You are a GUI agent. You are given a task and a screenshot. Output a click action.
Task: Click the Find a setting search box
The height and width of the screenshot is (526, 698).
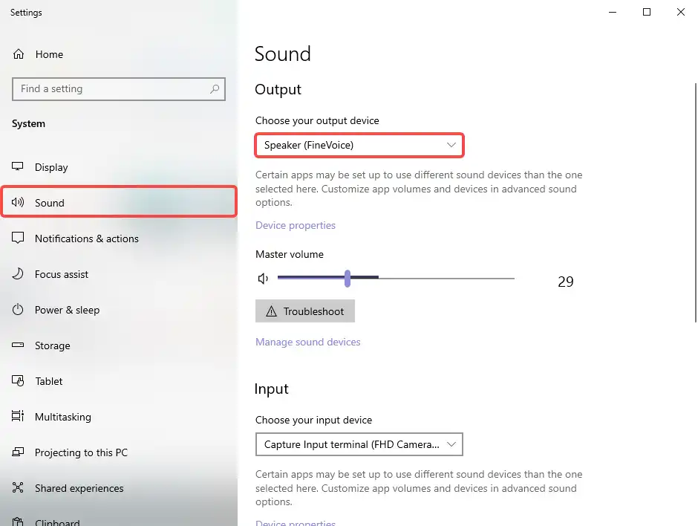click(x=118, y=89)
